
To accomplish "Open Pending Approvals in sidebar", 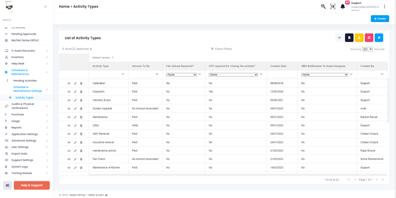I will [24, 34].
